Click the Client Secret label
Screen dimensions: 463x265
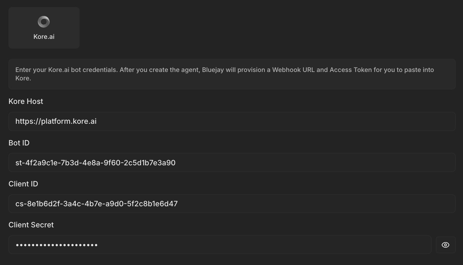click(x=31, y=225)
